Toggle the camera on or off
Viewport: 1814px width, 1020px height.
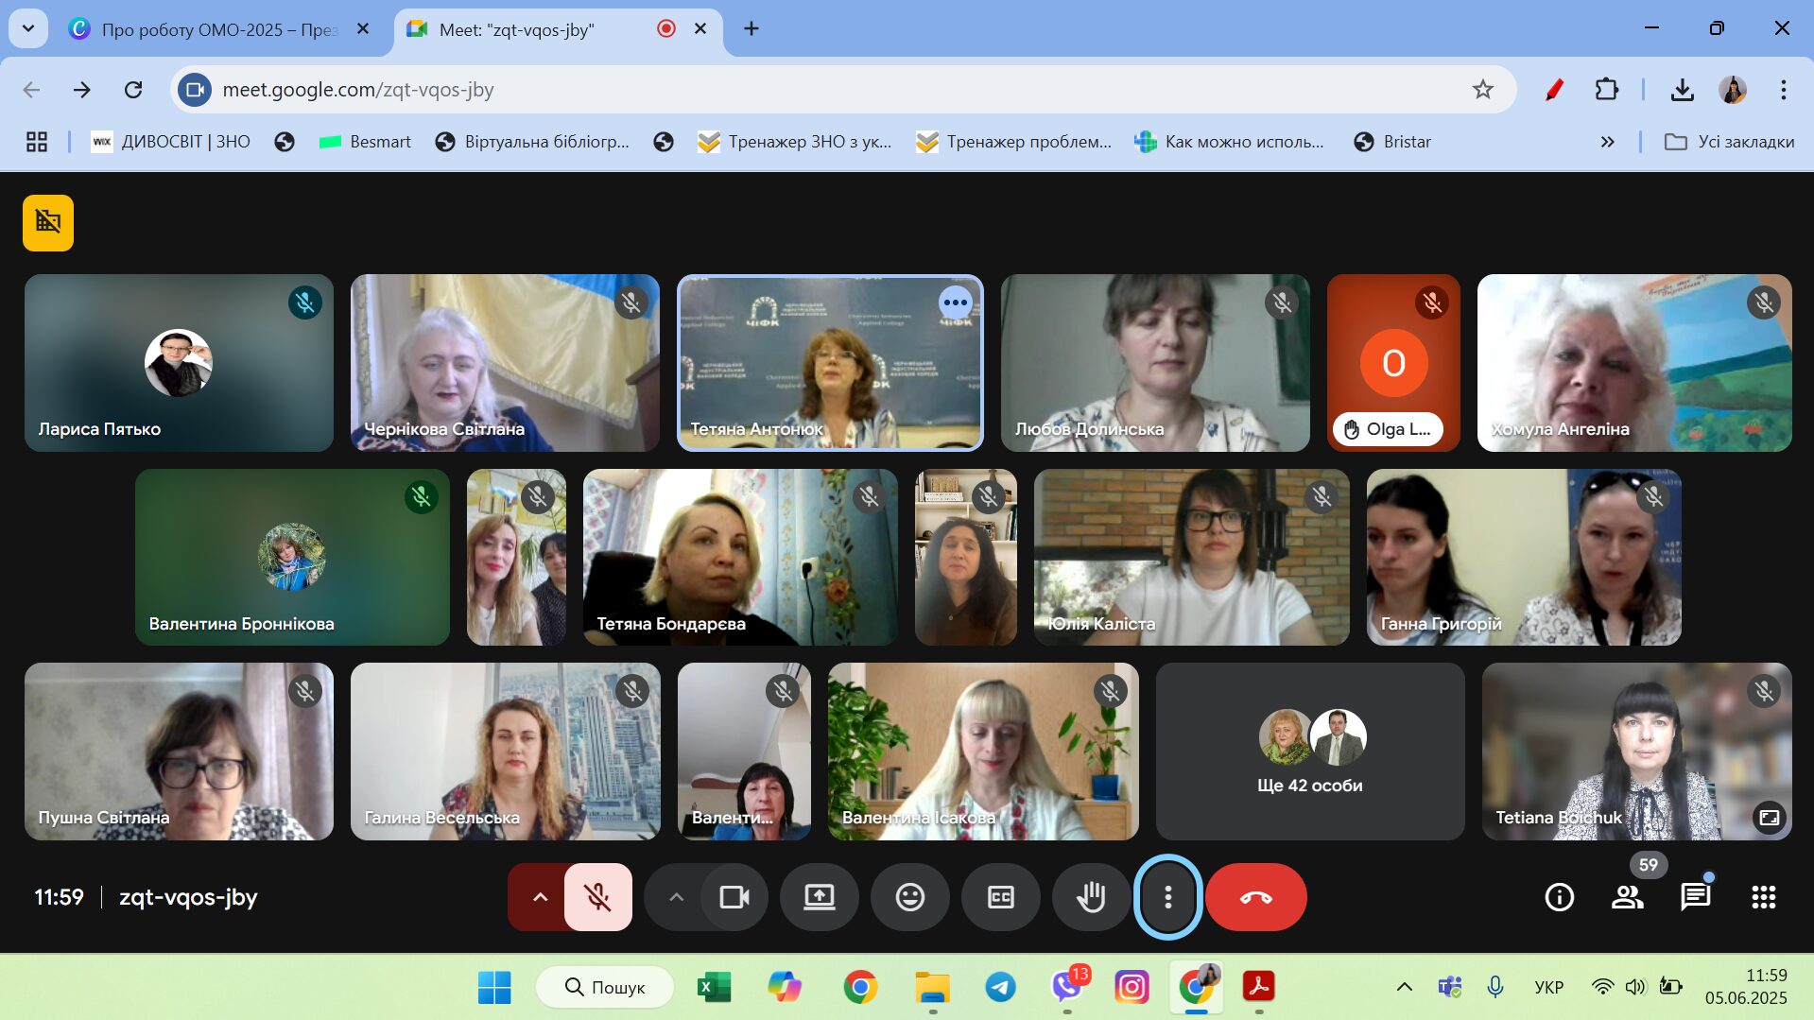(x=734, y=897)
